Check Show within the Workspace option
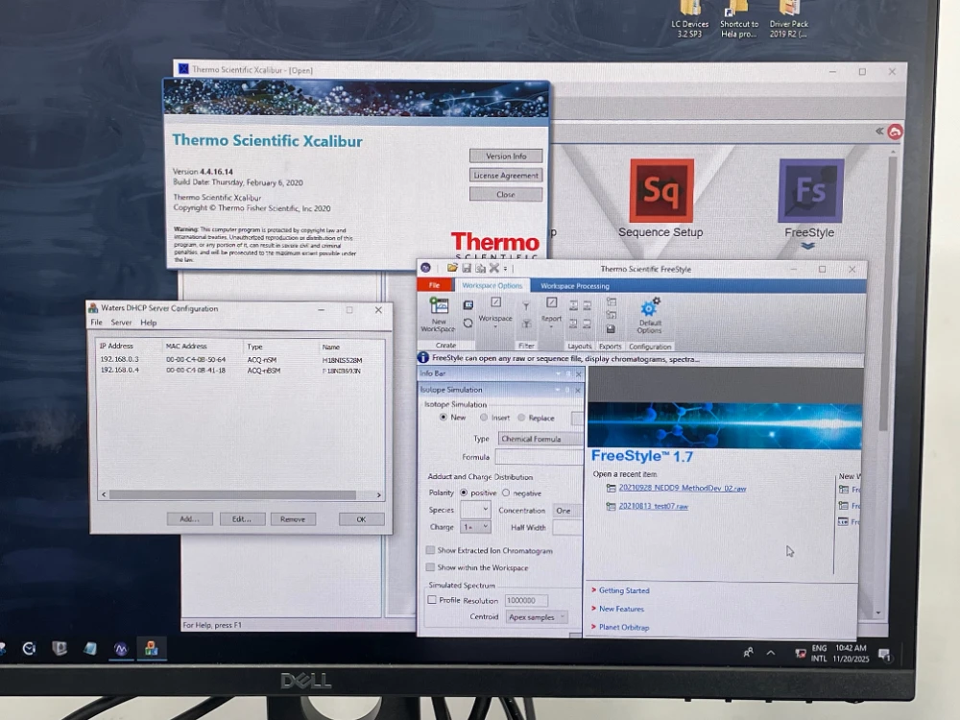This screenshot has height=720, width=960. (430, 567)
